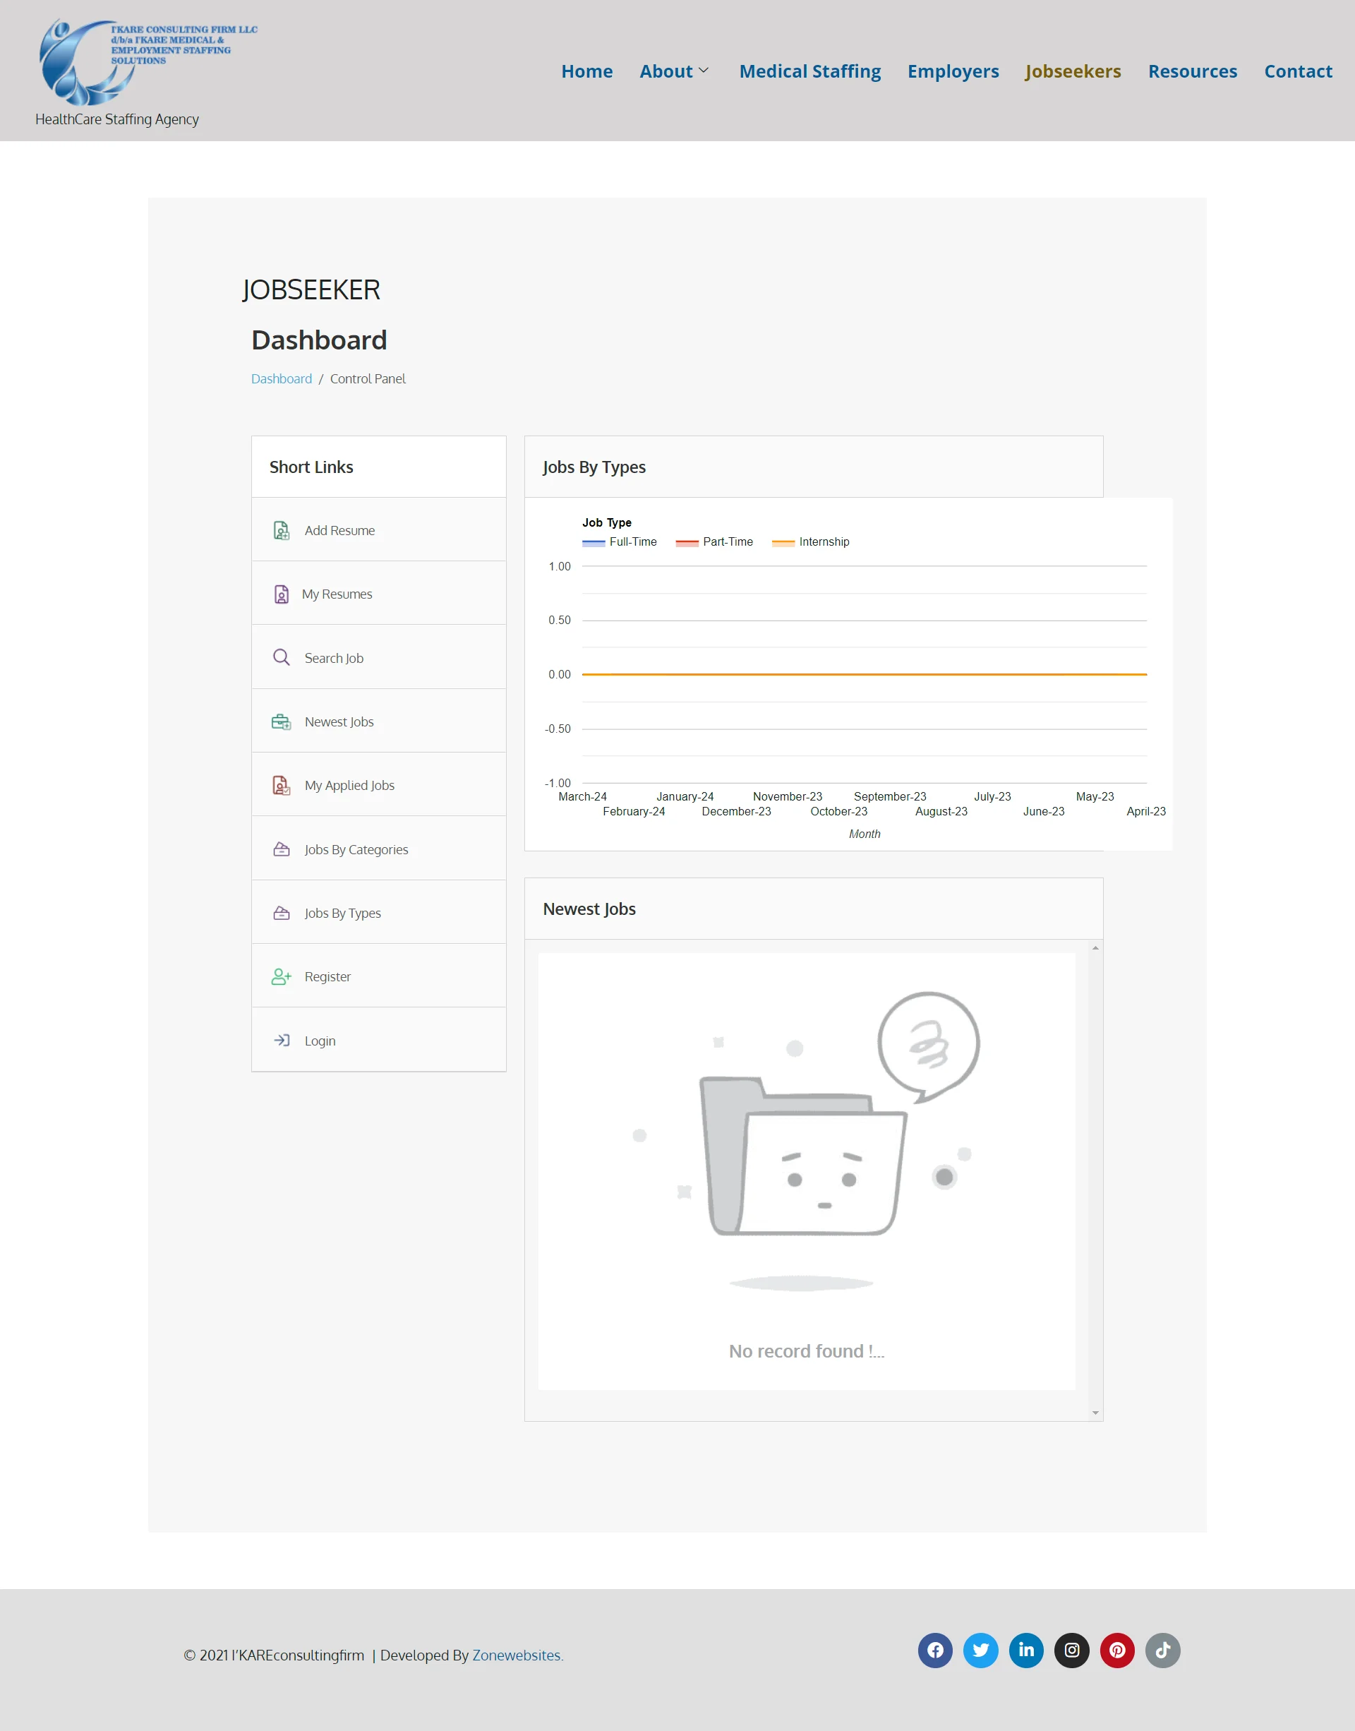The height and width of the screenshot is (1731, 1355).
Task: Open Facebook via the footer icon
Action: tap(934, 1649)
